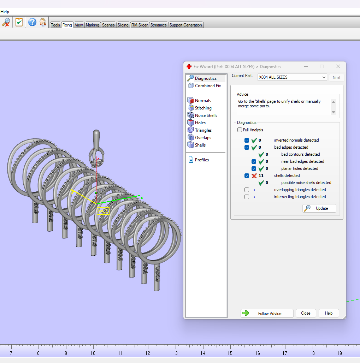Viewport: 360px width, 363px height.
Task: Open the Profiles page
Action: click(x=201, y=160)
